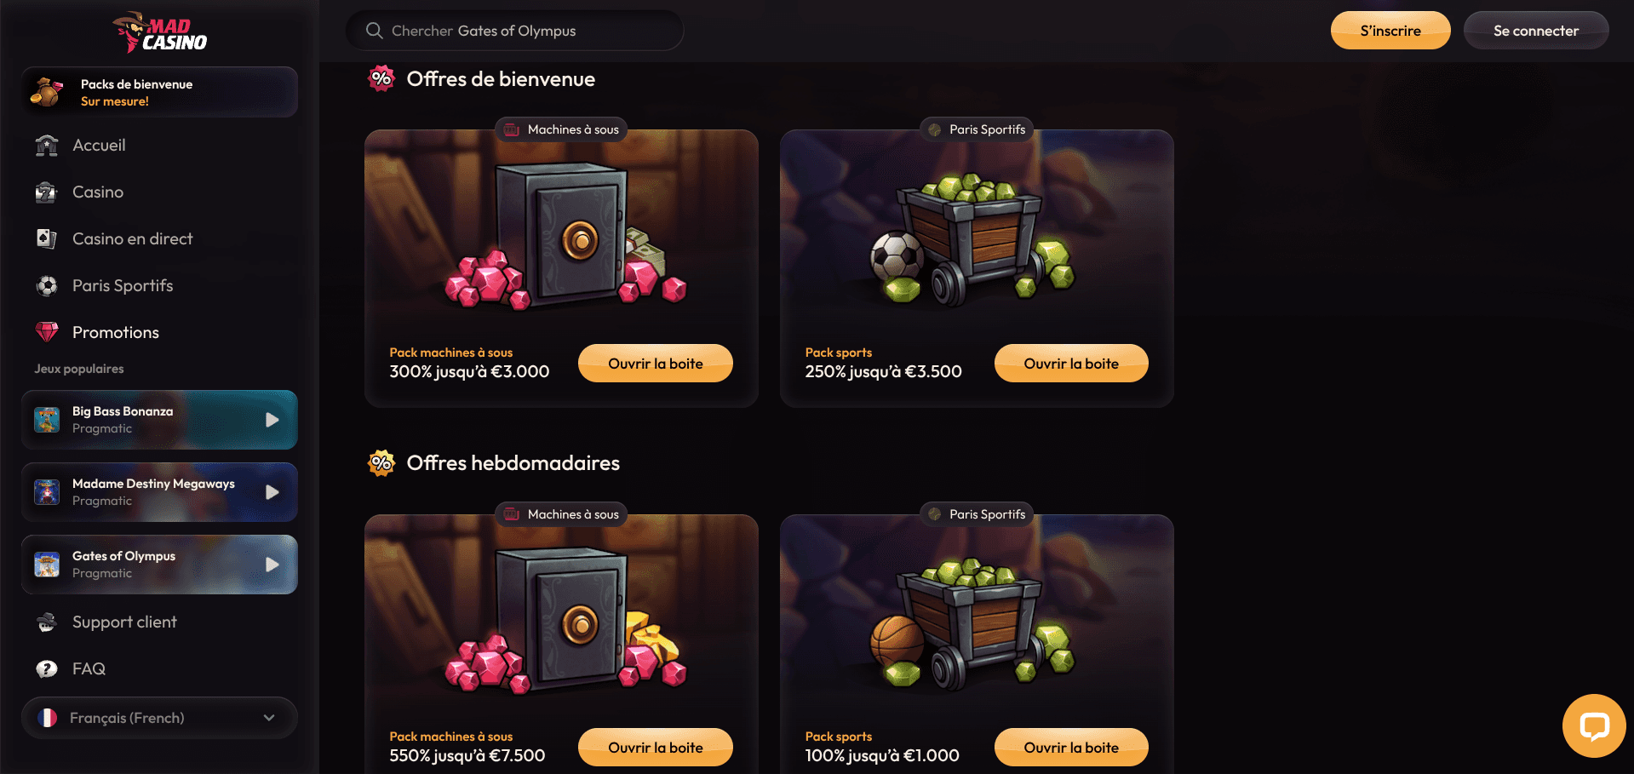Open Support client agent icon
The height and width of the screenshot is (774, 1634).
click(x=47, y=622)
